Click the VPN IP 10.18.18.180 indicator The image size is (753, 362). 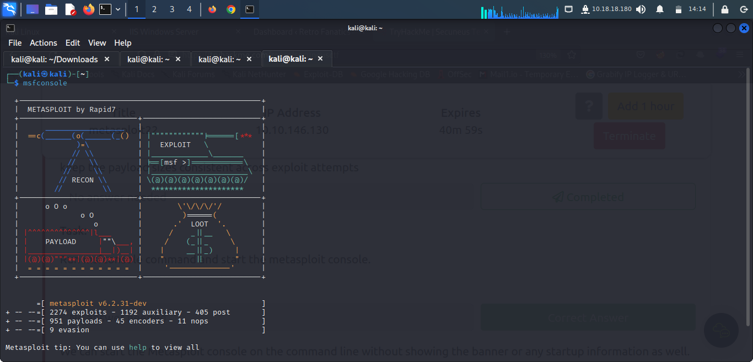(607, 9)
